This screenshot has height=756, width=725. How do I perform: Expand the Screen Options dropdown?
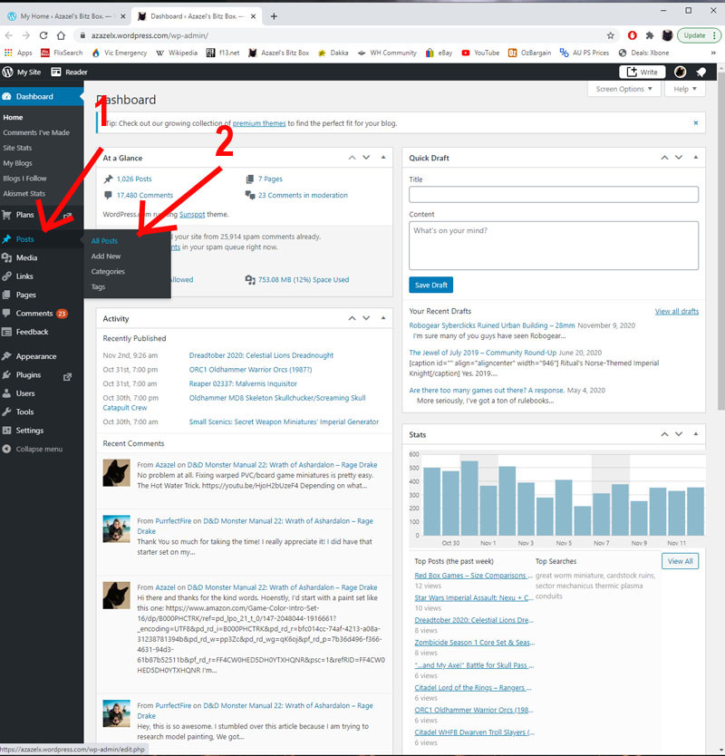625,89
